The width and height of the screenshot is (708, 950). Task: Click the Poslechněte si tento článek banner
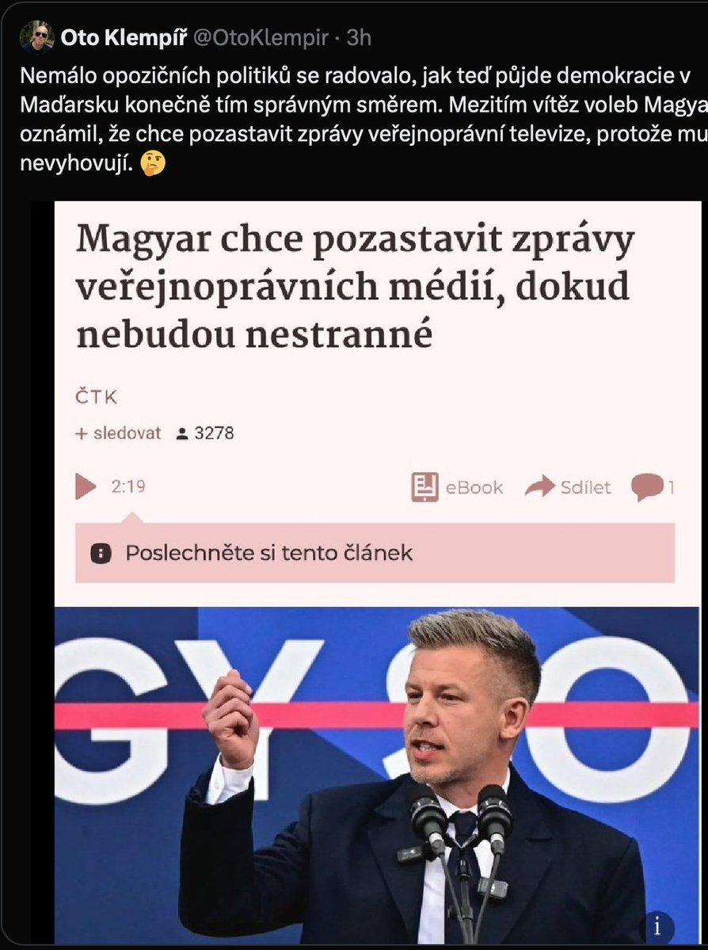tap(375, 553)
